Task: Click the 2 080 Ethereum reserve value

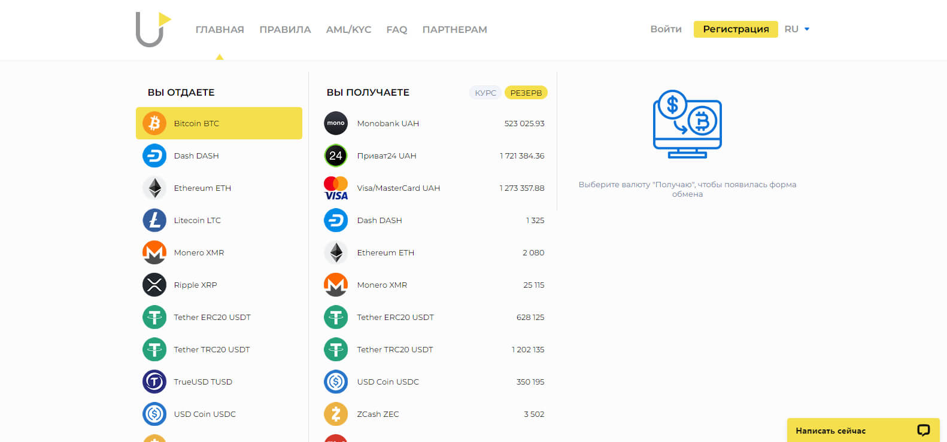Action: coord(533,252)
